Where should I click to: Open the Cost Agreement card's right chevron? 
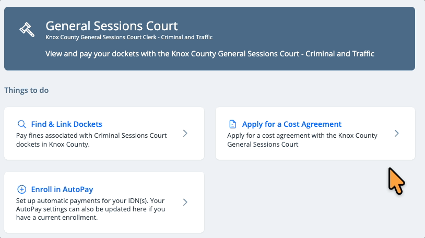396,134
